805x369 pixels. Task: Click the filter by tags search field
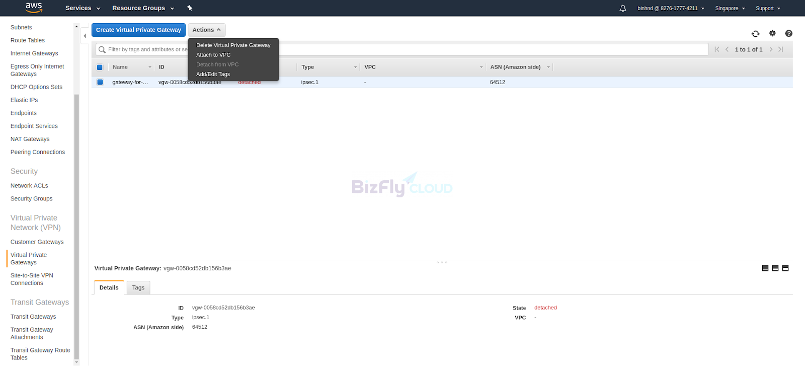coord(402,49)
